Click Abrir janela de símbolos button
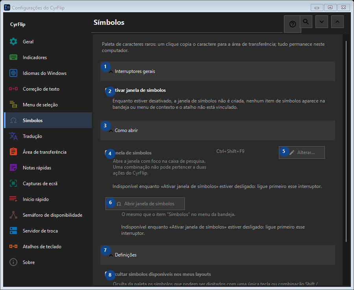Viewport: 354px width, 290px height. tap(145, 204)
